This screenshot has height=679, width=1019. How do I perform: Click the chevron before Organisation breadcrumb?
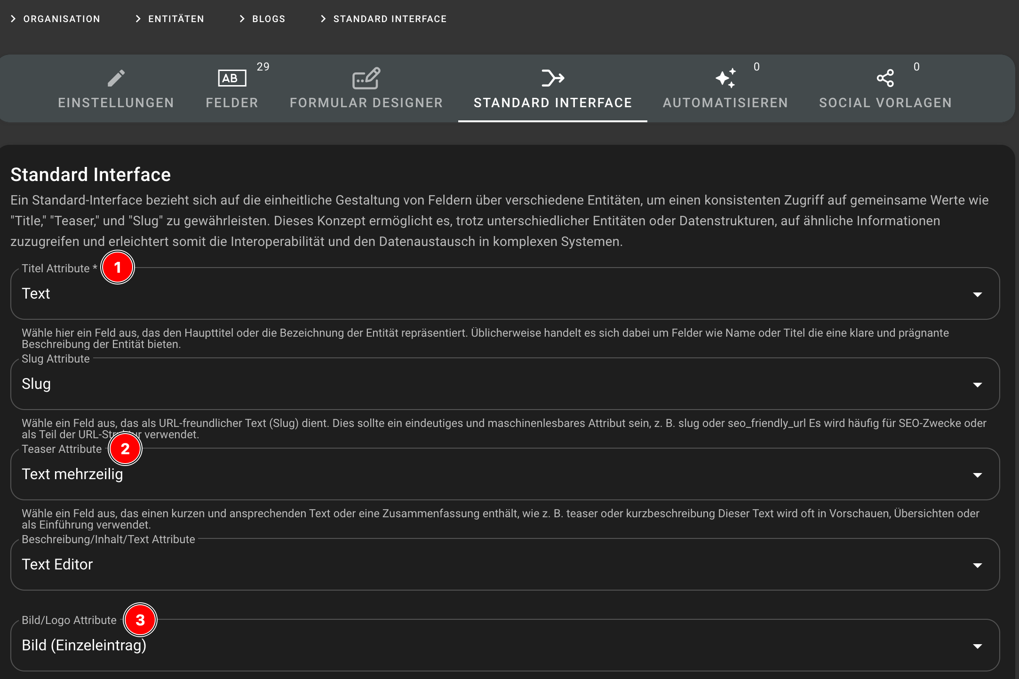coord(13,19)
